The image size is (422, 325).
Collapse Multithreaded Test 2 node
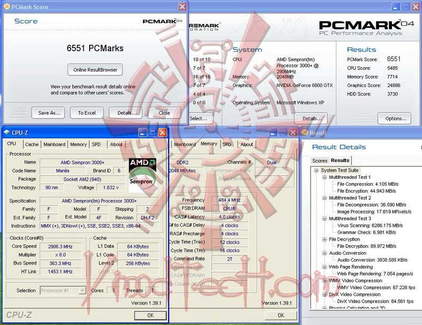(x=324, y=198)
